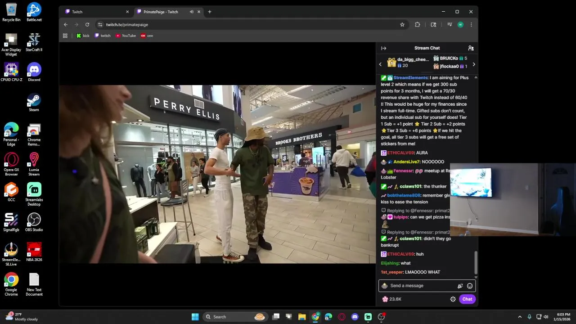Click the stream video player
The height and width of the screenshot is (324, 576).
pos(217,174)
